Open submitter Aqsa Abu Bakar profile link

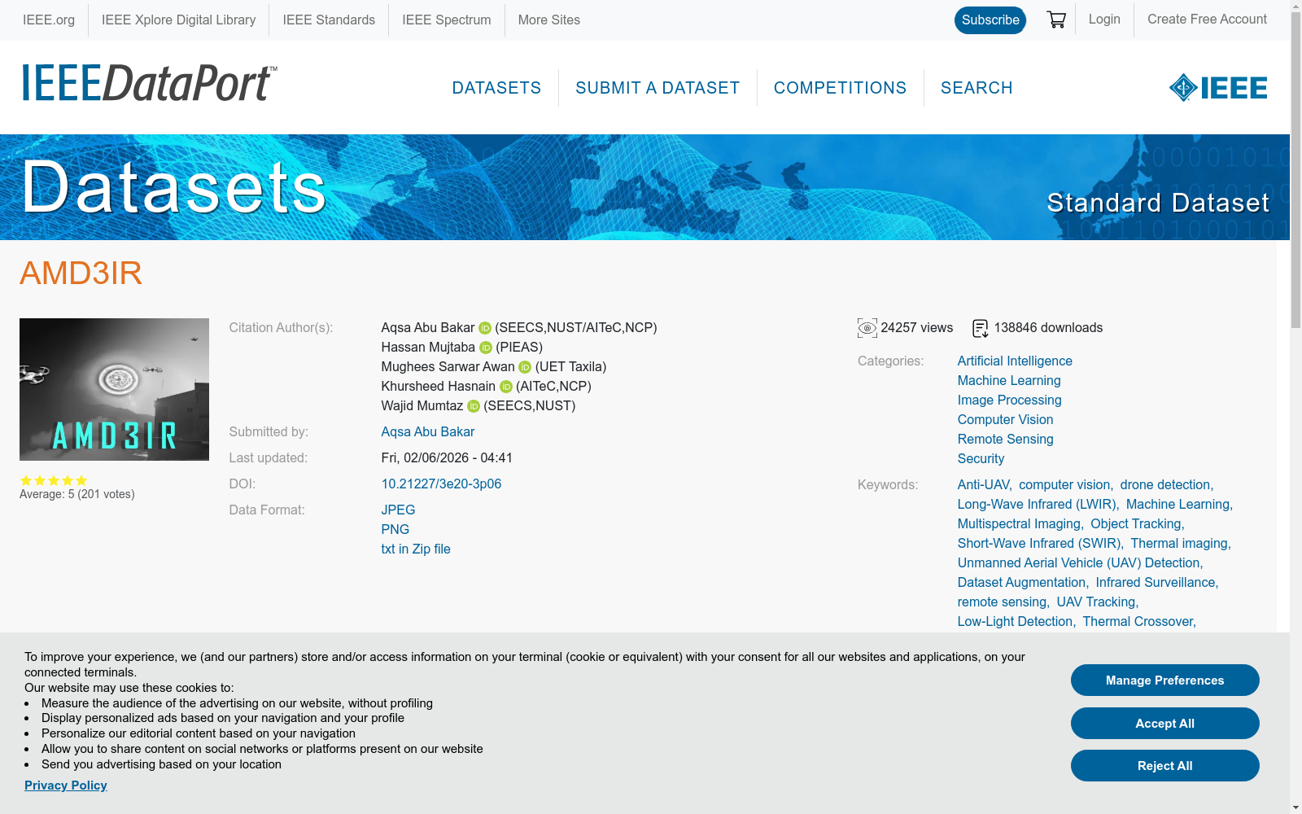(x=428, y=432)
